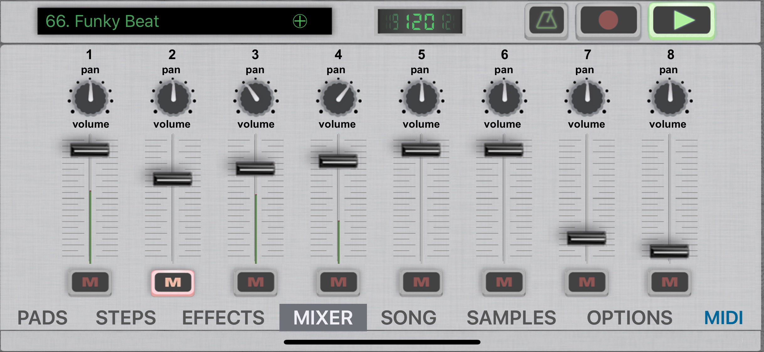The height and width of the screenshot is (352, 764).
Task: Click the channel 5 volume fader handle
Action: coord(421,150)
